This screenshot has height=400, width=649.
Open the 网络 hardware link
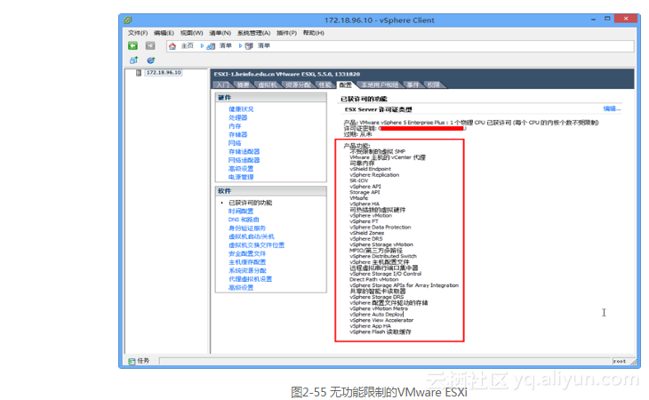[x=235, y=143]
